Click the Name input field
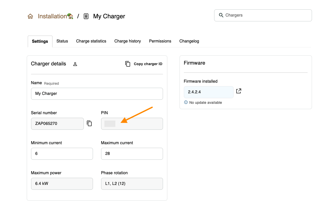The height and width of the screenshot is (205, 328). (x=97, y=94)
